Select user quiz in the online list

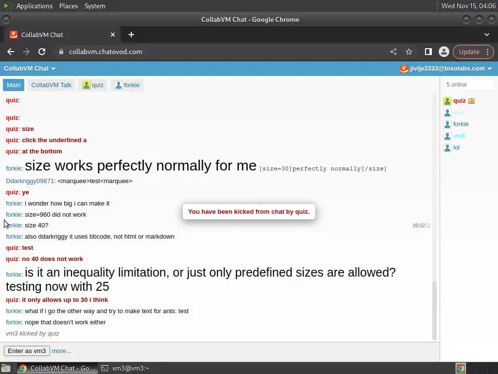click(459, 101)
